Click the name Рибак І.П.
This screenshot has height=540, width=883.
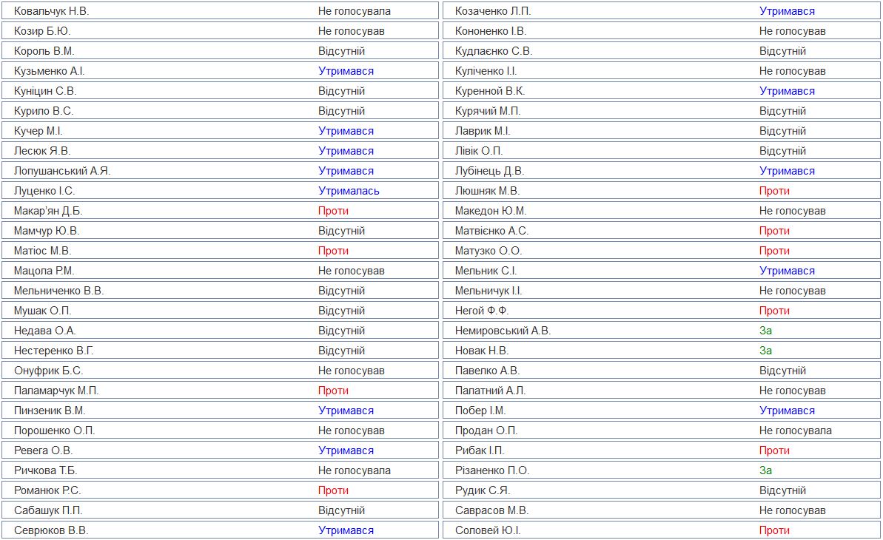coord(480,450)
